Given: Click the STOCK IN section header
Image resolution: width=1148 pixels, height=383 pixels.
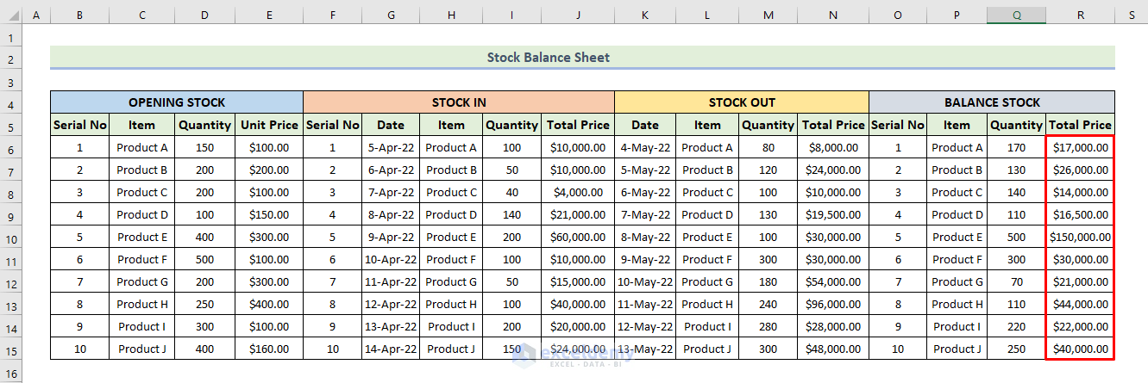Looking at the screenshot, I should pos(459,102).
